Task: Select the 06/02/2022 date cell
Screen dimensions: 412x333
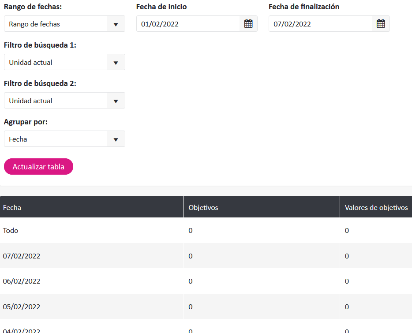Action: tap(22, 281)
